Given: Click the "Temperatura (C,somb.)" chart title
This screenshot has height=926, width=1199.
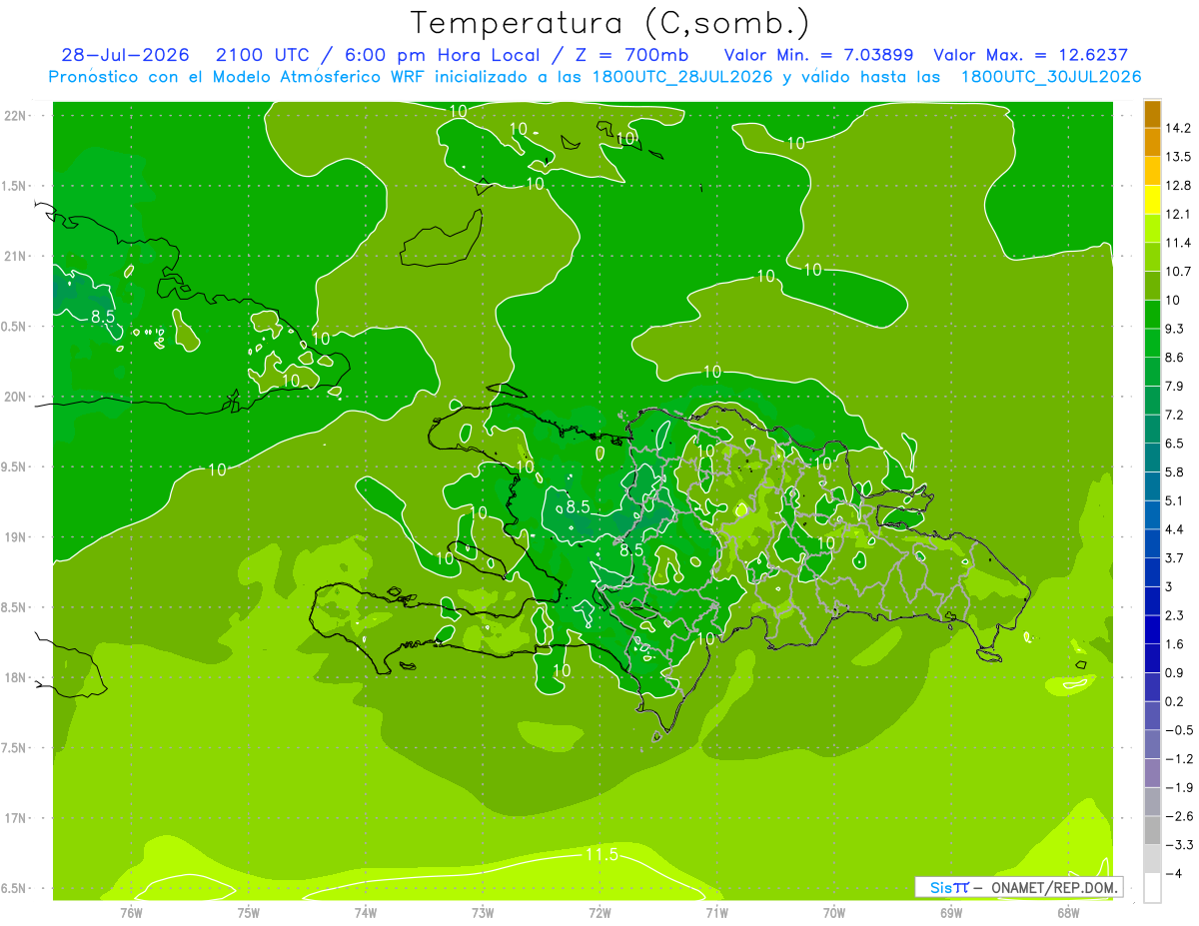Looking at the screenshot, I should [x=610, y=22].
